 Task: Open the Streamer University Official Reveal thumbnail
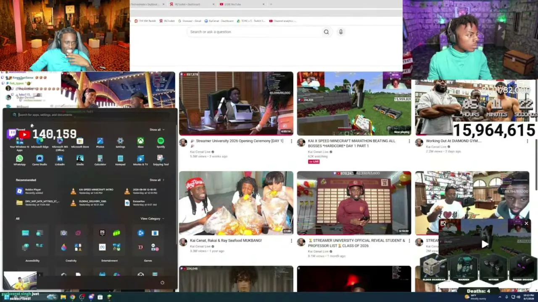354,203
